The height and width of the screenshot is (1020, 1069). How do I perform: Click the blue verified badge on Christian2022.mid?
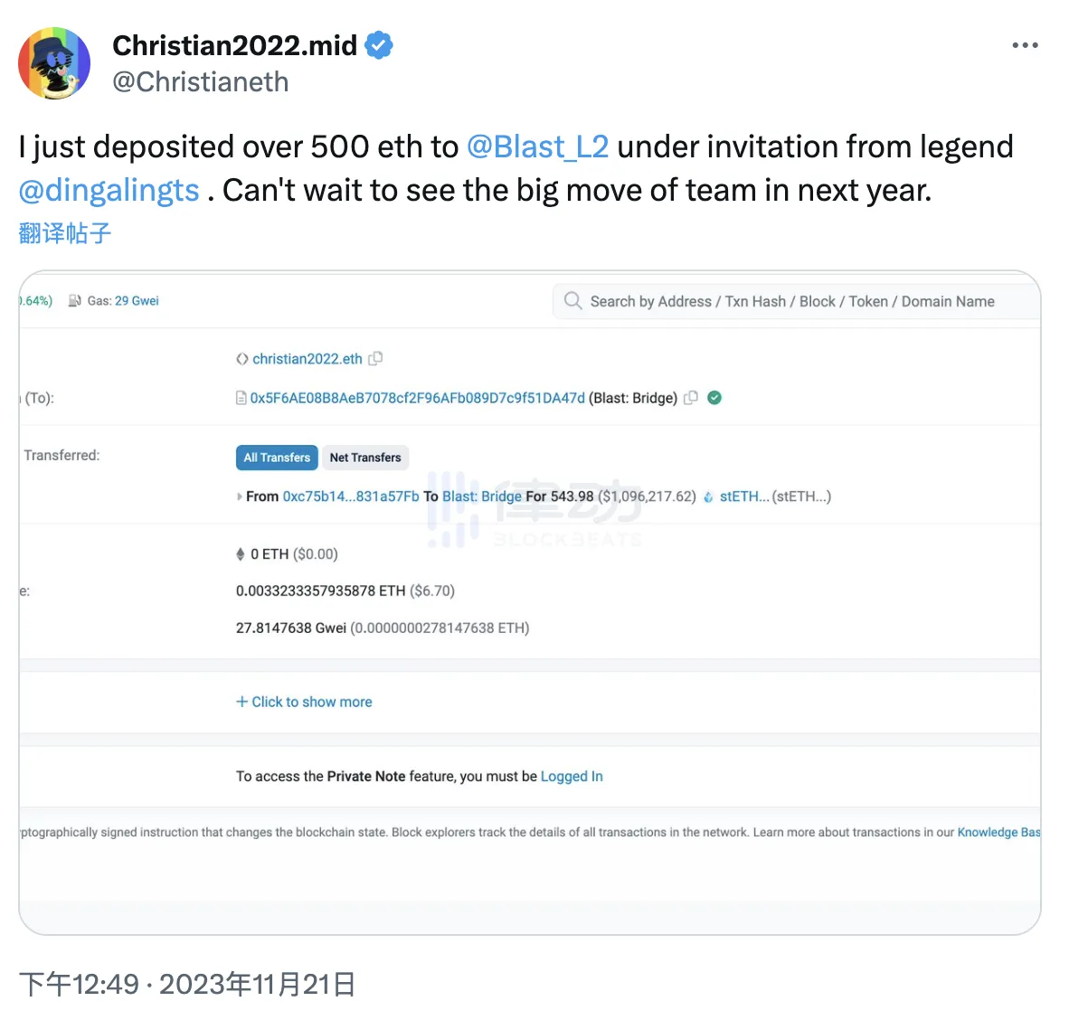click(378, 44)
